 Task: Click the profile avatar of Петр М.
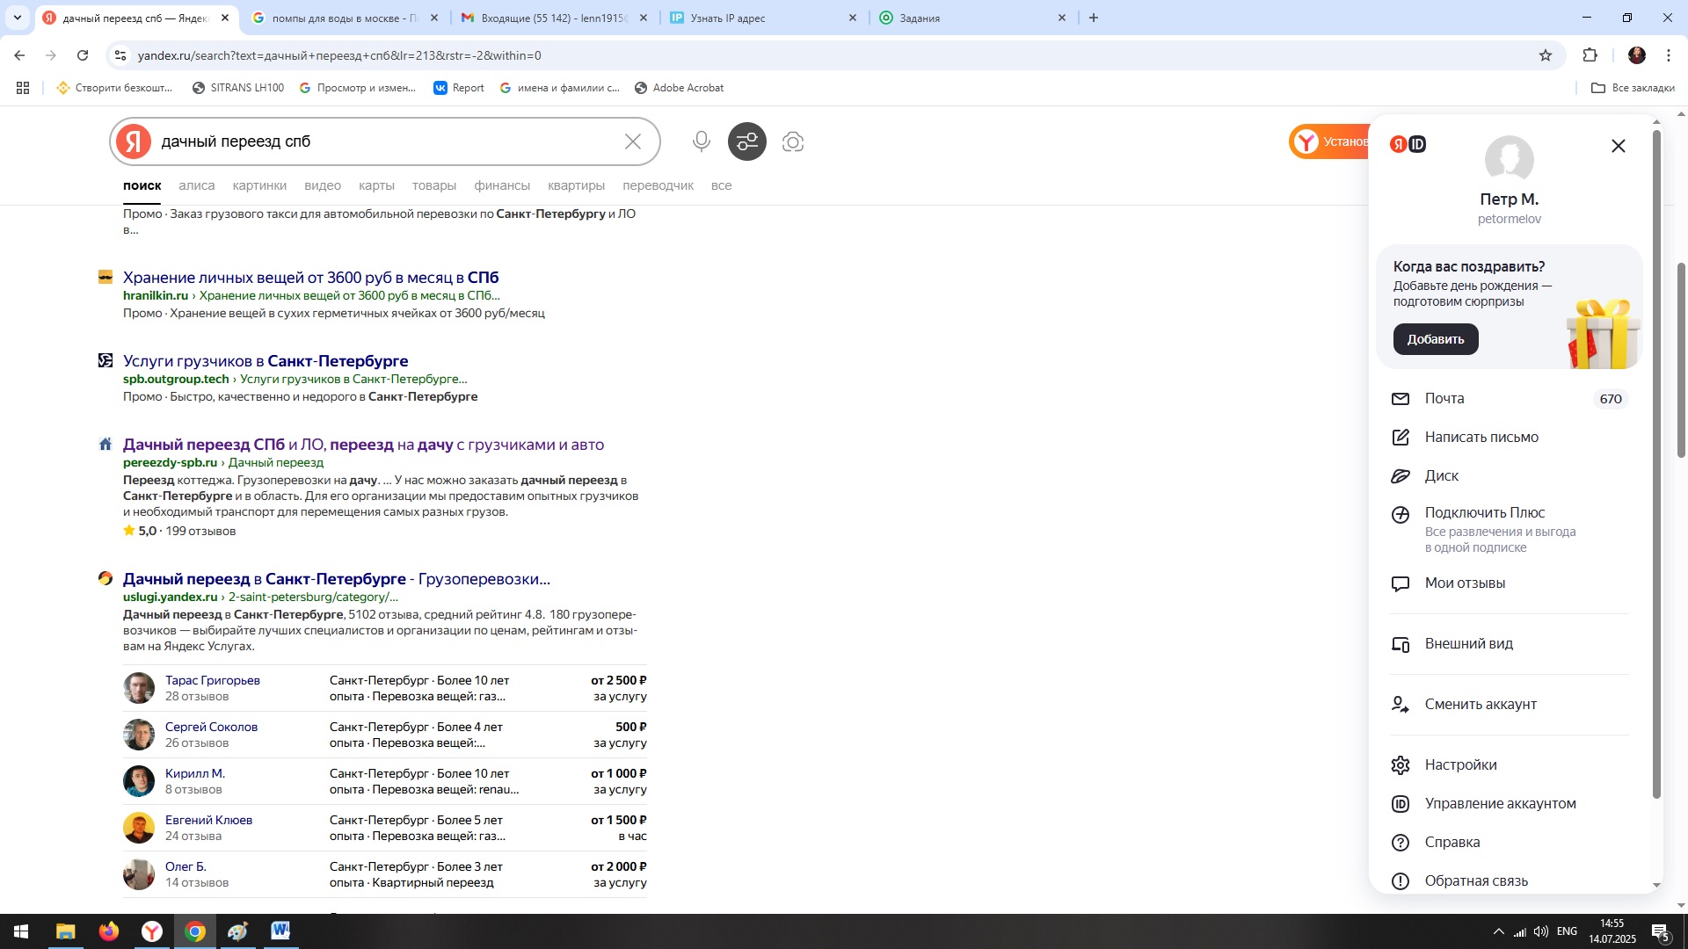click(x=1509, y=160)
